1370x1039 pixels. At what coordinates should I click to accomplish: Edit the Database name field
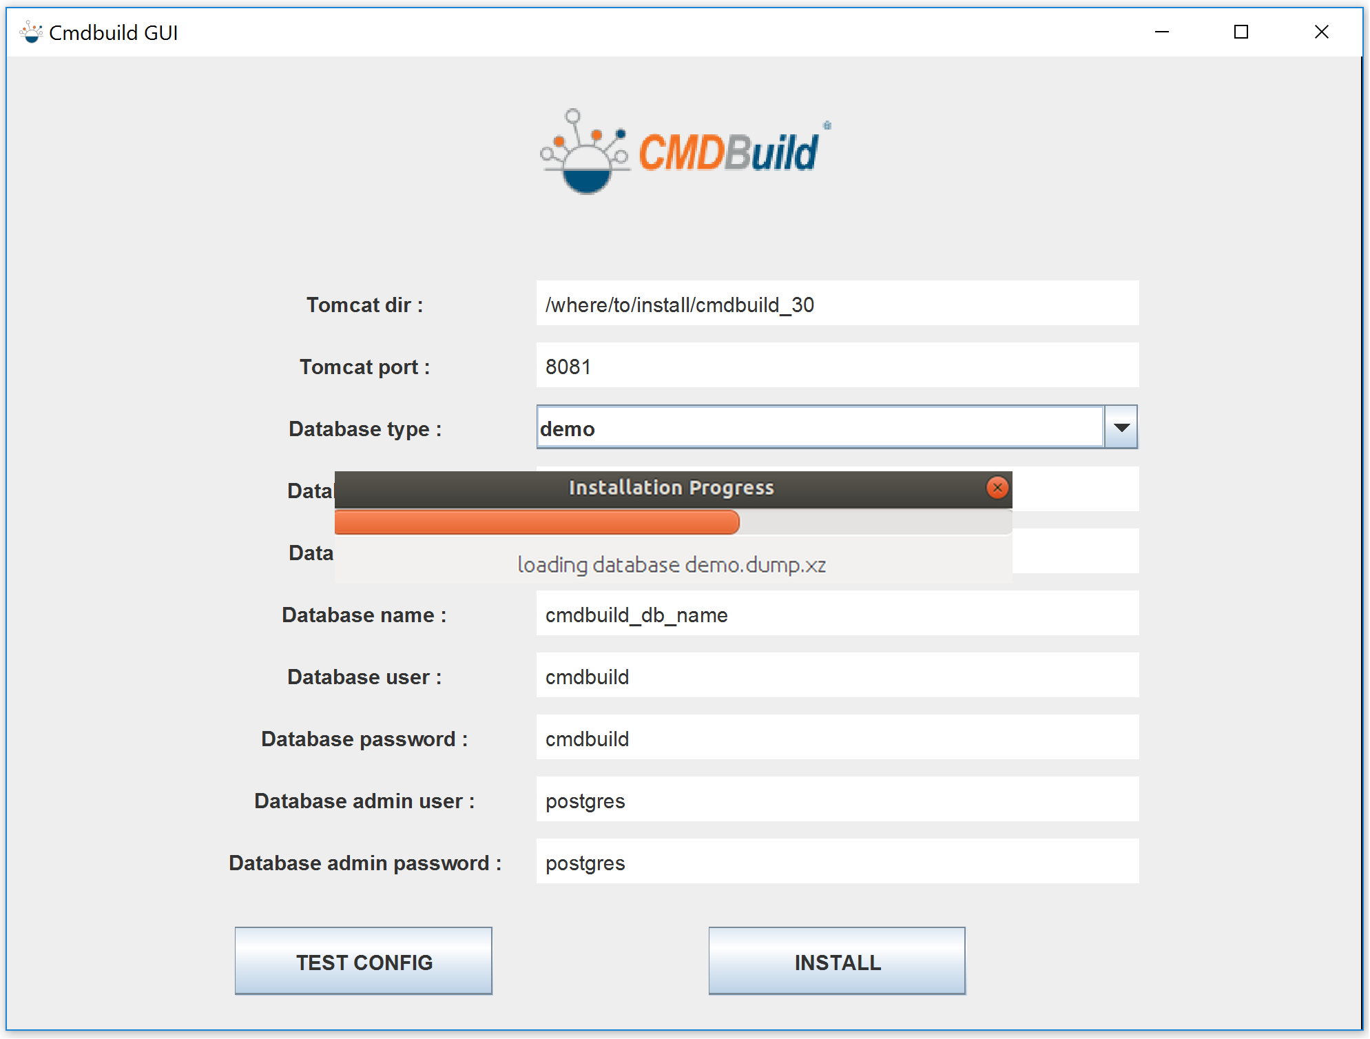[837, 614]
